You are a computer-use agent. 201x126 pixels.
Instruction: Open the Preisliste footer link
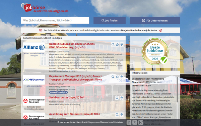coord(119,122)
